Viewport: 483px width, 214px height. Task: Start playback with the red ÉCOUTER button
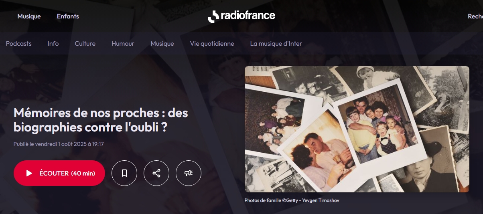coord(59,173)
